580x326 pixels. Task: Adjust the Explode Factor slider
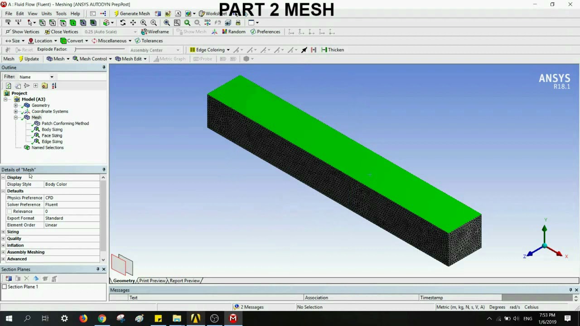pos(99,49)
